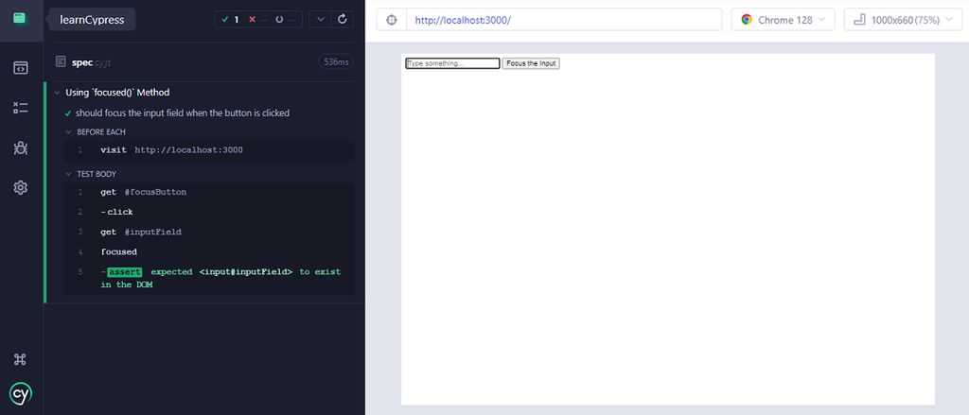Open the Chrome 128 browser dropdown
This screenshot has height=415, width=969.
783,20
